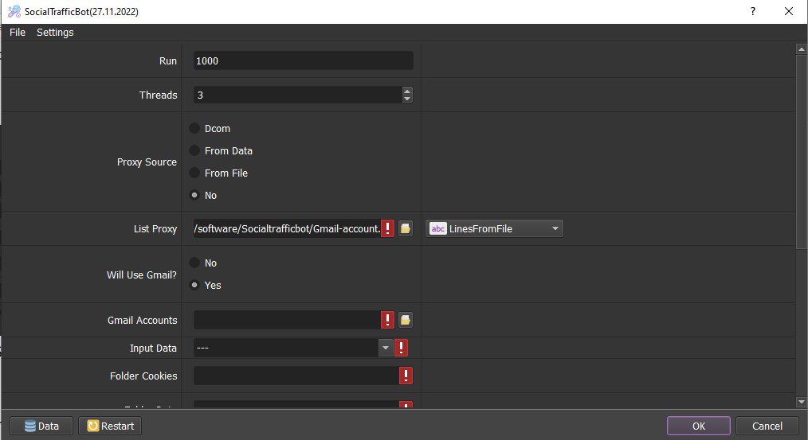
Task: Click the Folder Cookies input field
Action: click(x=296, y=376)
